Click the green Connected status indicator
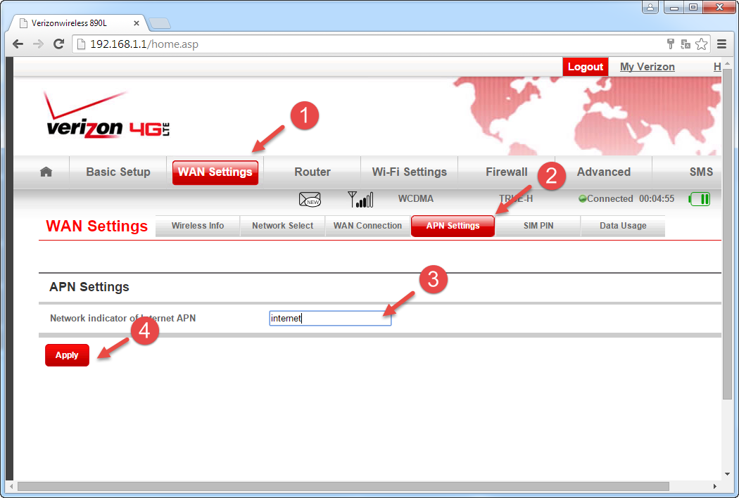This screenshot has width=739, height=498. coord(605,199)
